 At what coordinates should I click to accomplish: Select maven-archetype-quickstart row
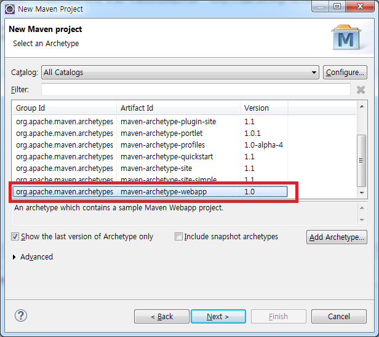[150, 157]
